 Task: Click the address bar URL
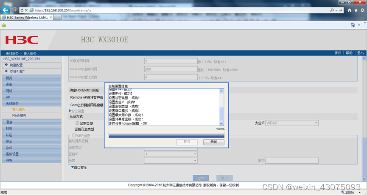63,10
